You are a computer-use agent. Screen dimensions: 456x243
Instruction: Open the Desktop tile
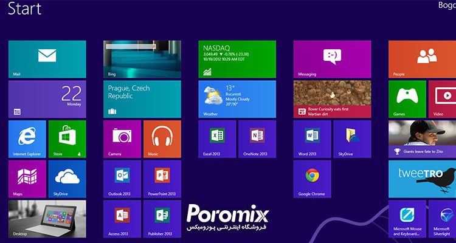[x=47, y=219]
